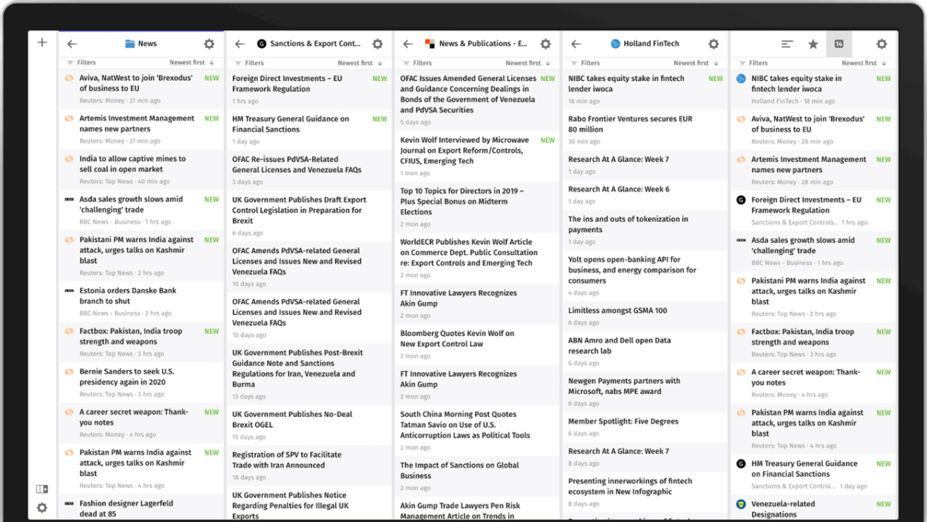Change Newest first sort in Holland FinTech column
This screenshot has height=522, width=927.
696,63
